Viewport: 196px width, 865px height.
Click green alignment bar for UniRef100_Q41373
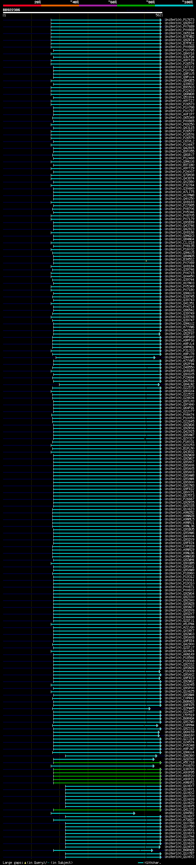coord(107,809)
